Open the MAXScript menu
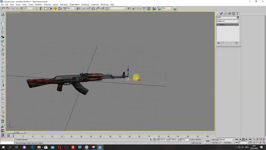The width and height of the screenshot is (266, 150). [104, 5]
